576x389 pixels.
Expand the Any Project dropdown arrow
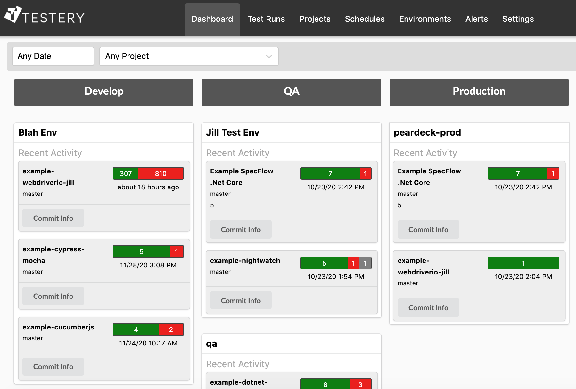[268, 56]
